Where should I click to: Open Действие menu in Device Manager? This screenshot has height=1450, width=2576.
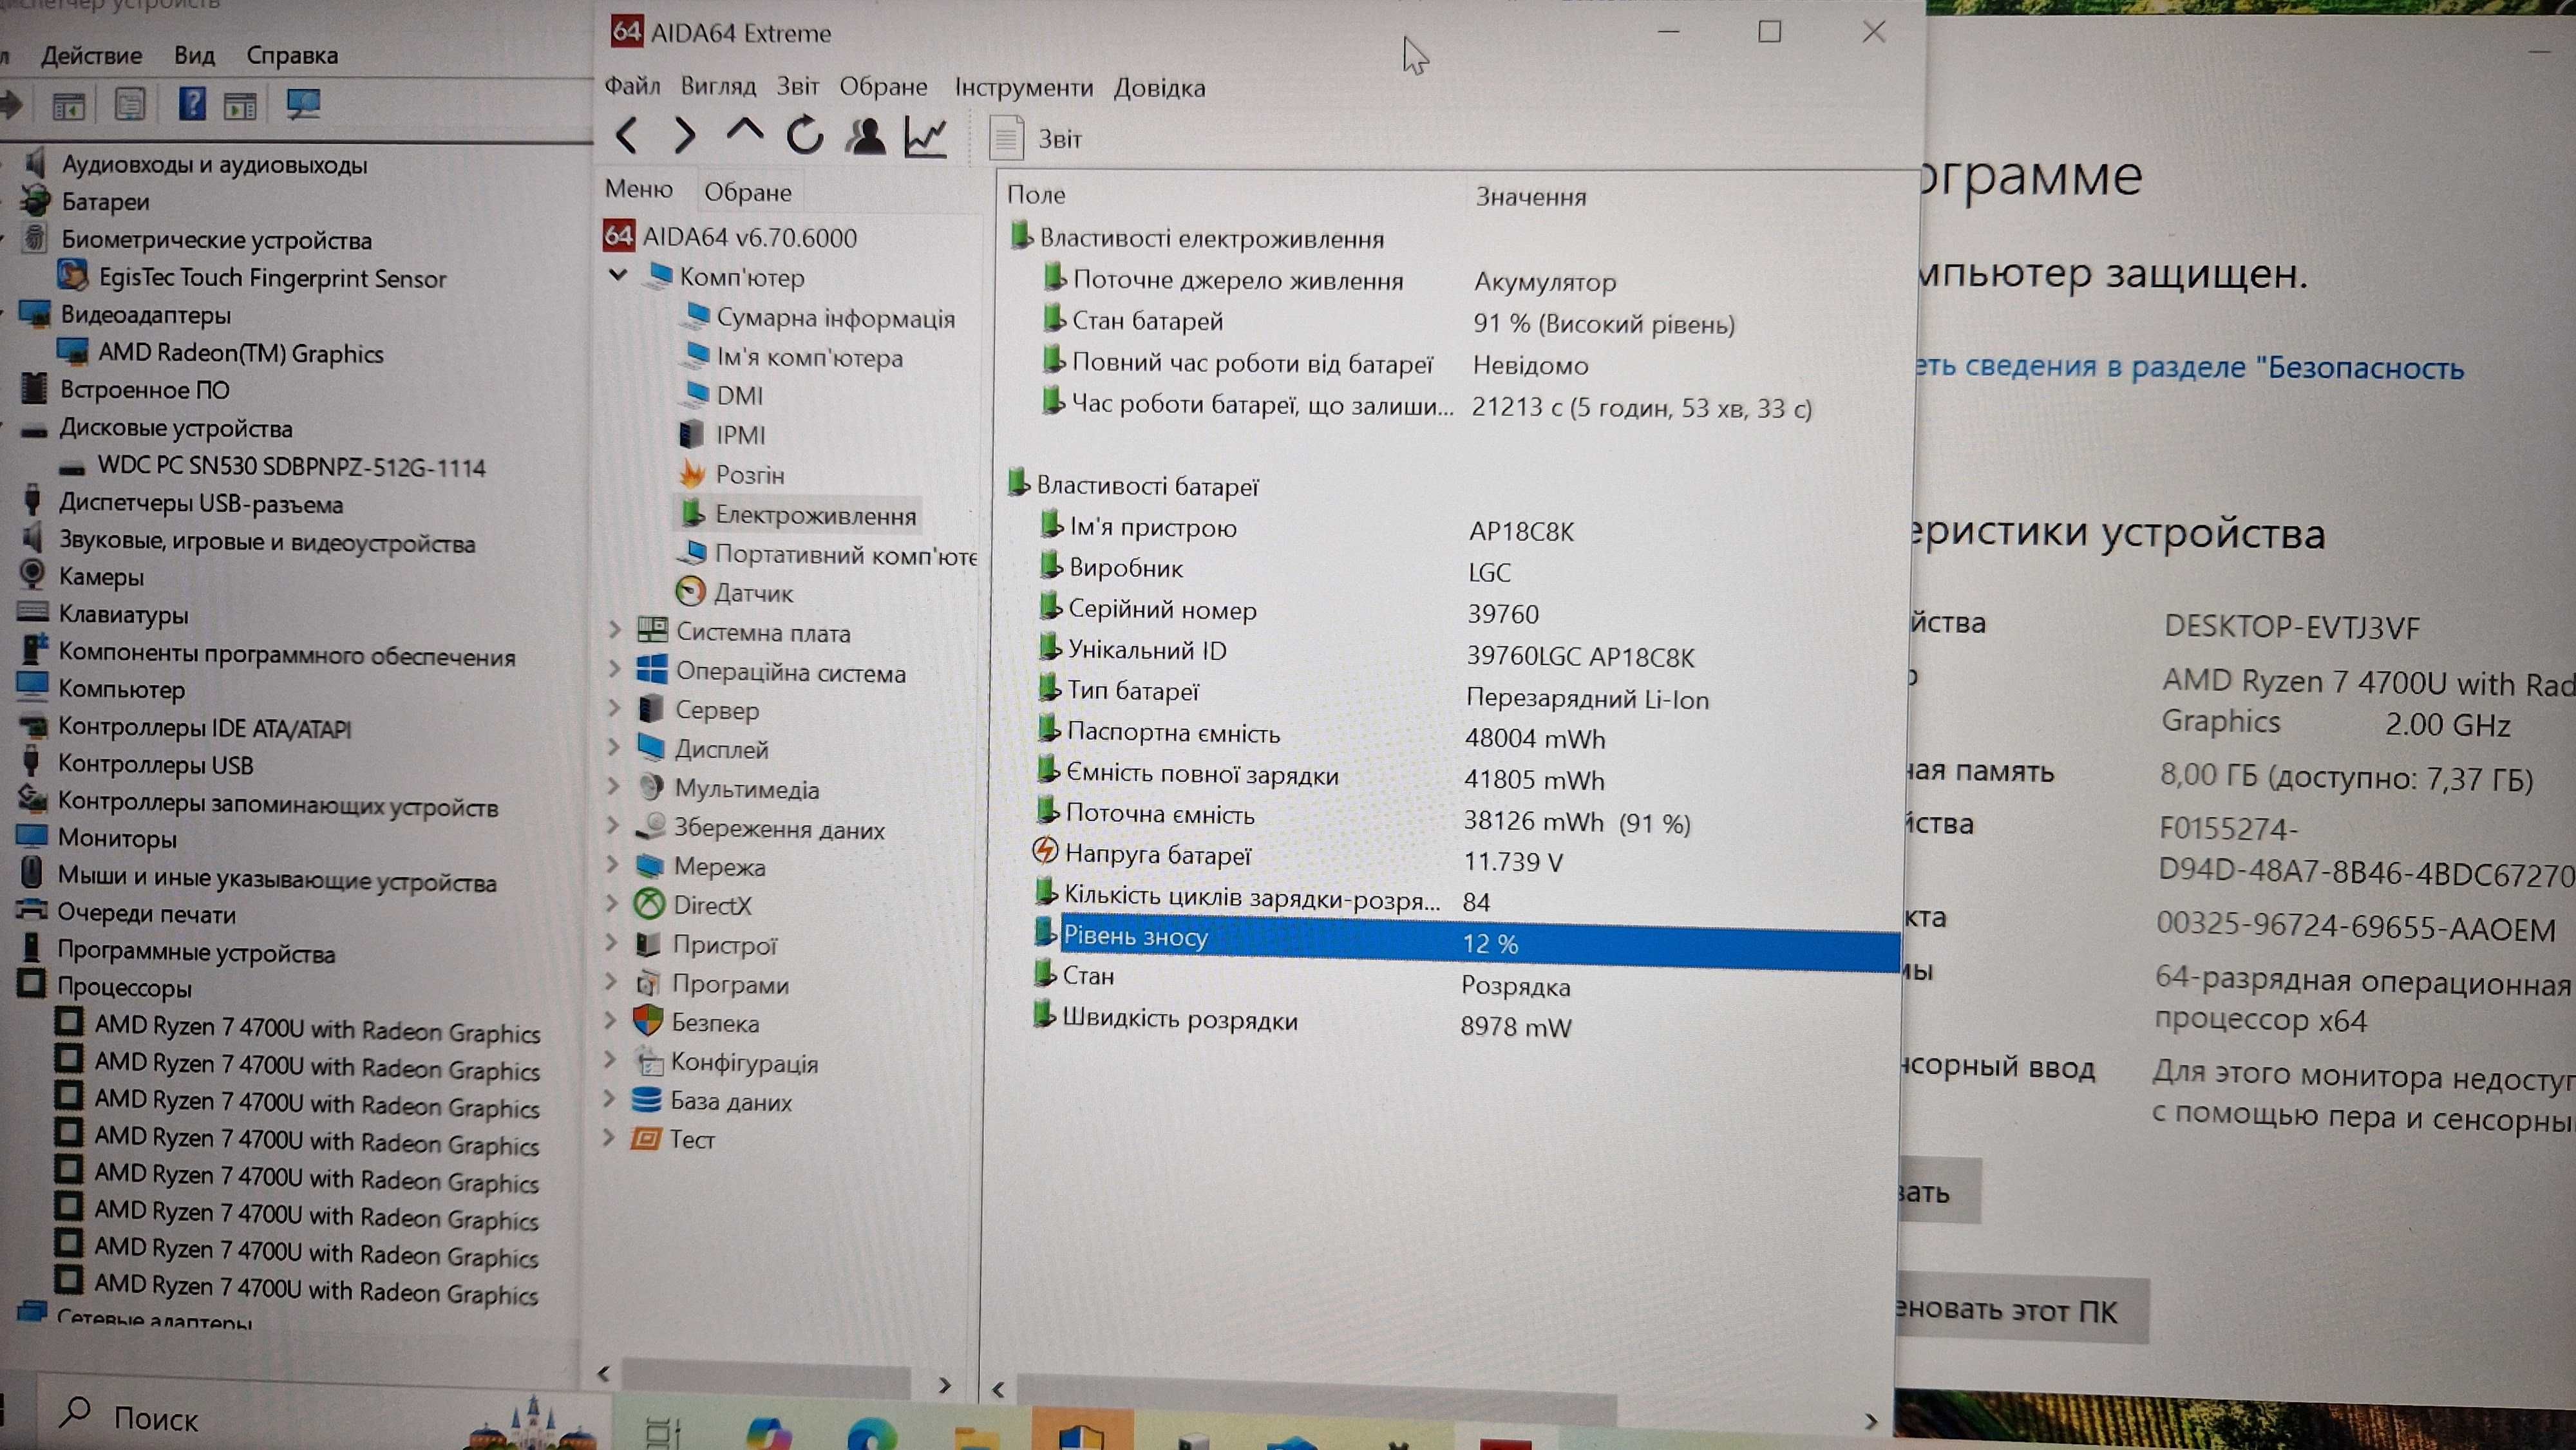pos(91,55)
